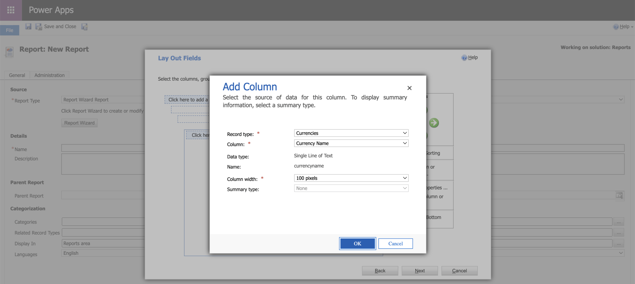Click the Back button in wizard
This screenshot has width=635, height=284.
(380, 271)
